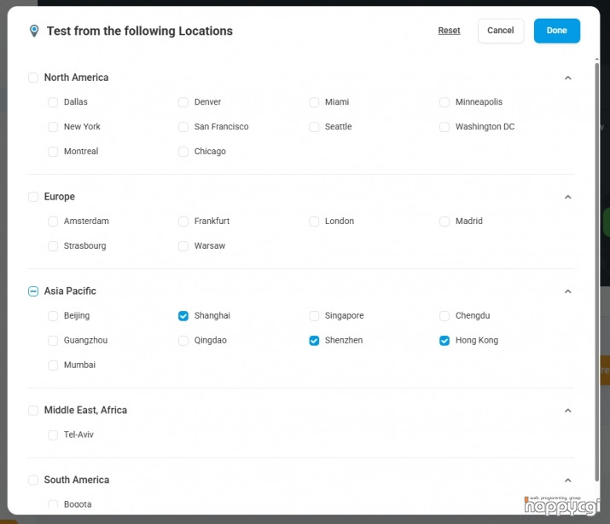Check the Washington DC location
The width and height of the screenshot is (610, 524).
click(x=444, y=127)
